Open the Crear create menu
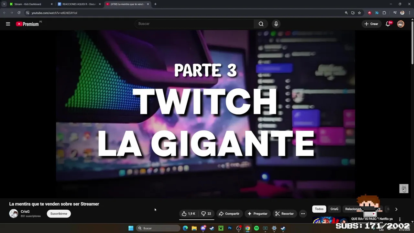This screenshot has height=233, width=414. click(x=371, y=24)
